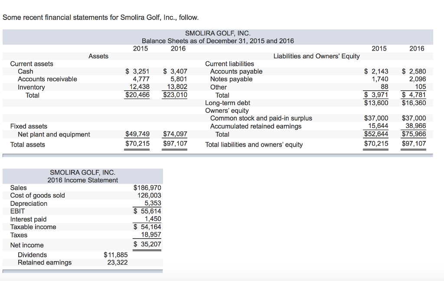444x281 pixels.
Task: Click the 'Dividends' row label
Action: coord(32,255)
